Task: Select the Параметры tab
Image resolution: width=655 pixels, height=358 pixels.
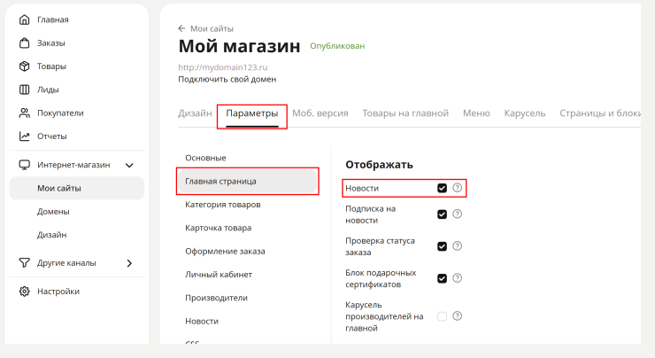Action: (x=252, y=113)
